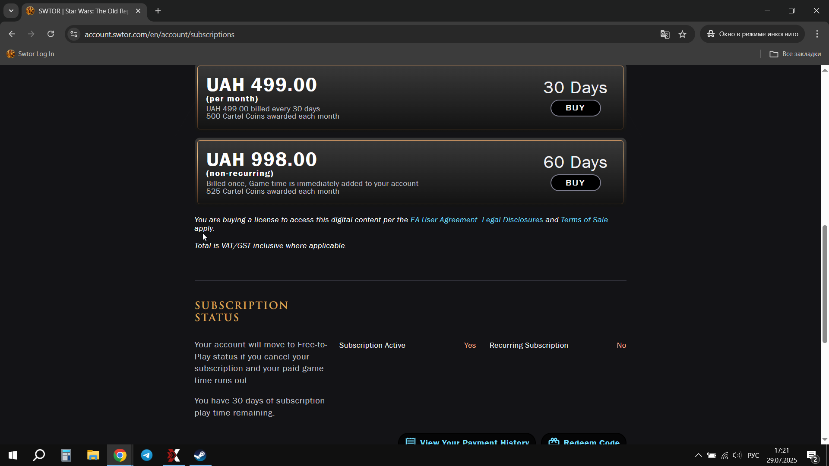Open Windows taskbar search
Image resolution: width=829 pixels, height=466 pixels.
tap(39, 455)
